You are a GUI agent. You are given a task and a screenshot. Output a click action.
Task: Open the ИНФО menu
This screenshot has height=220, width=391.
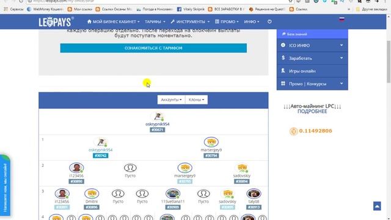click(x=251, y=22)
